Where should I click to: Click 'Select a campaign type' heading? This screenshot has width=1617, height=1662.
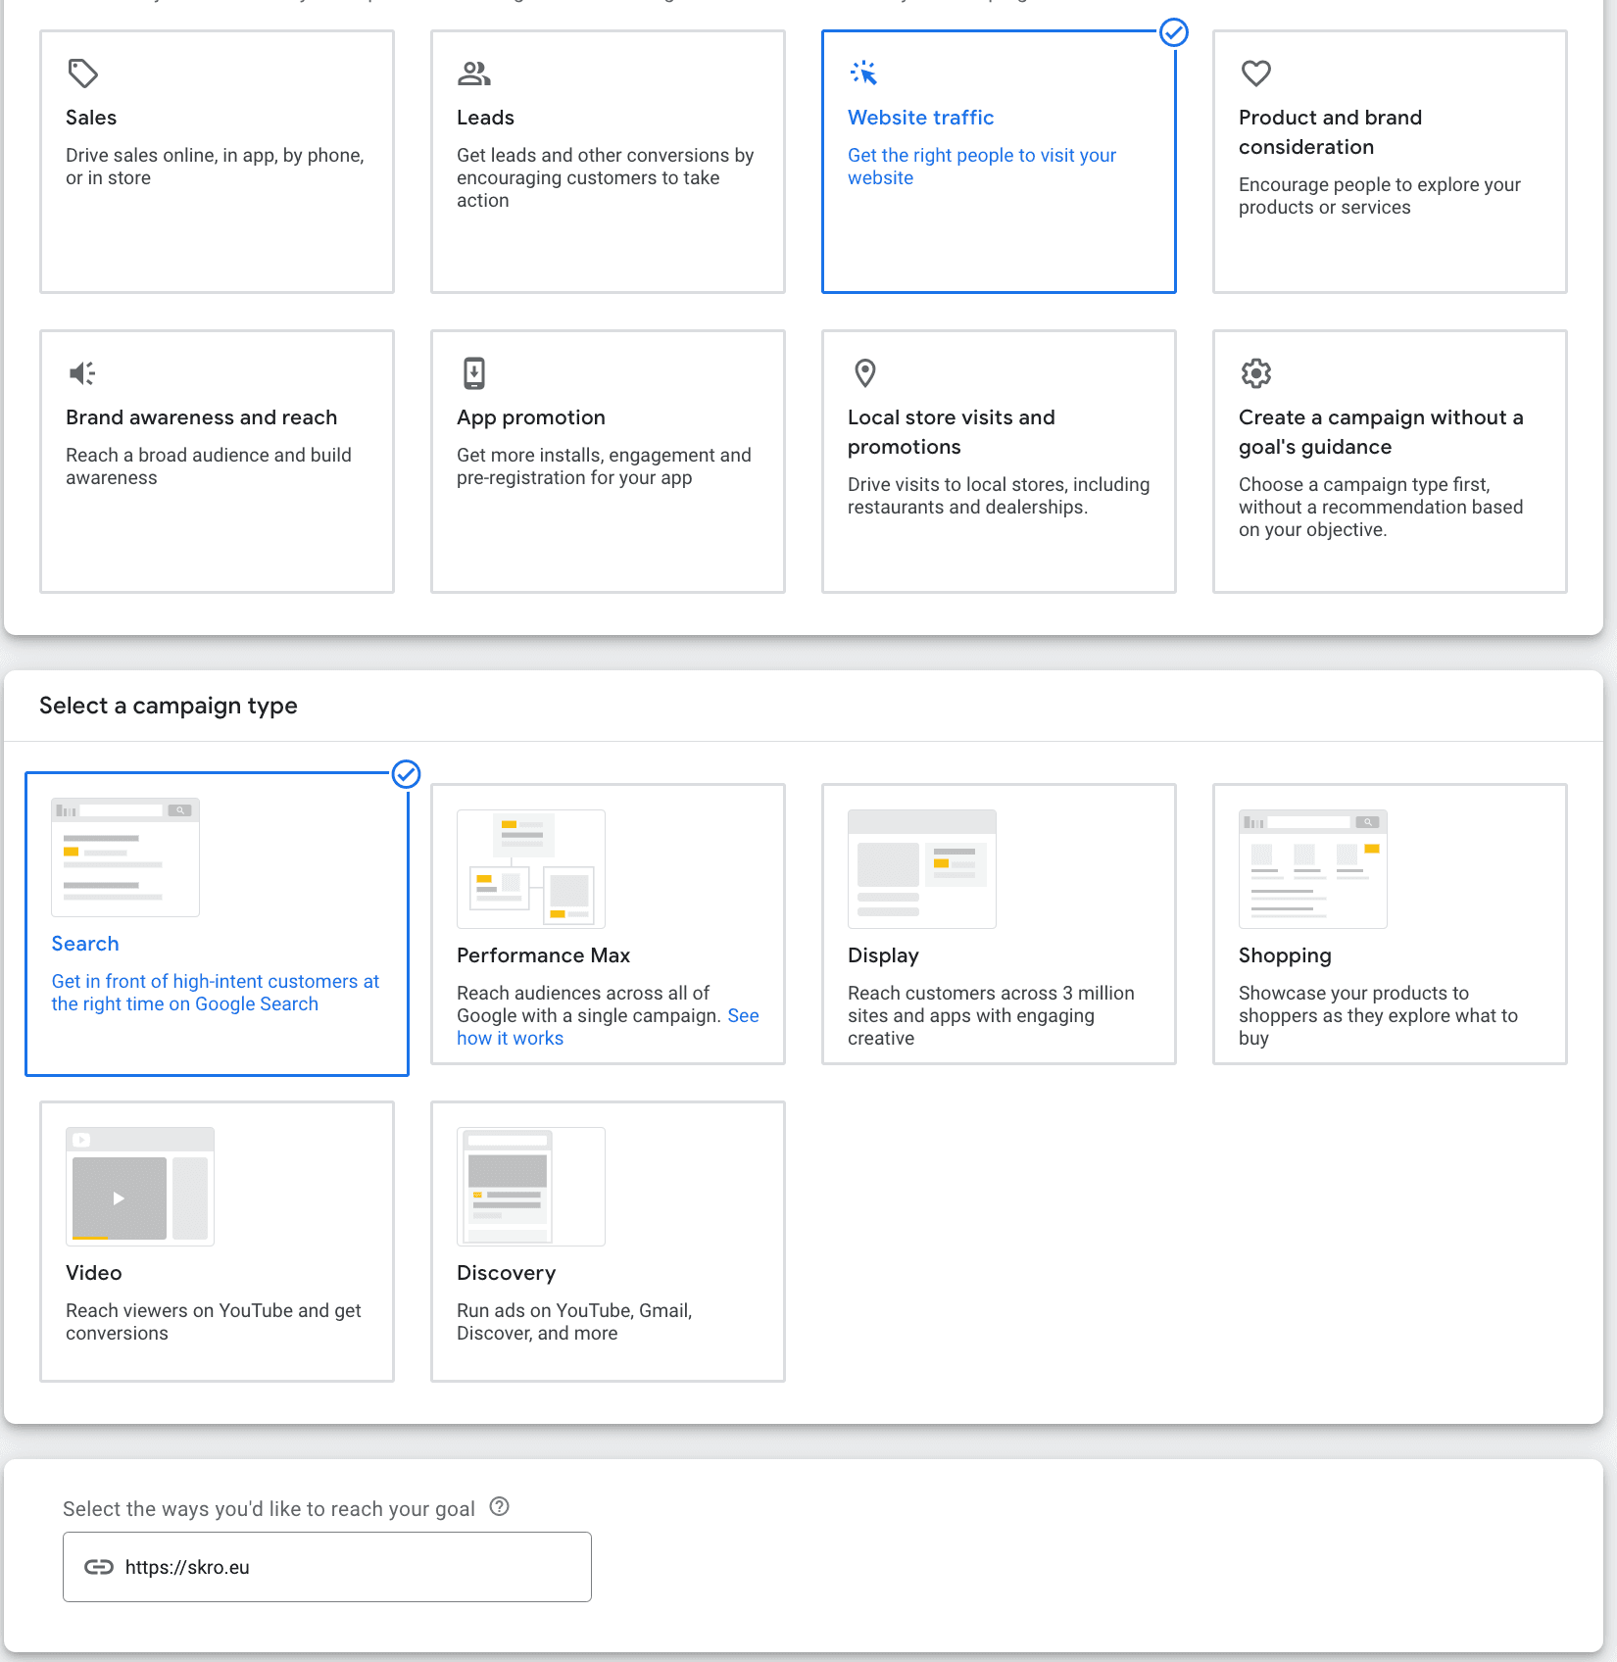pos(168,706)
